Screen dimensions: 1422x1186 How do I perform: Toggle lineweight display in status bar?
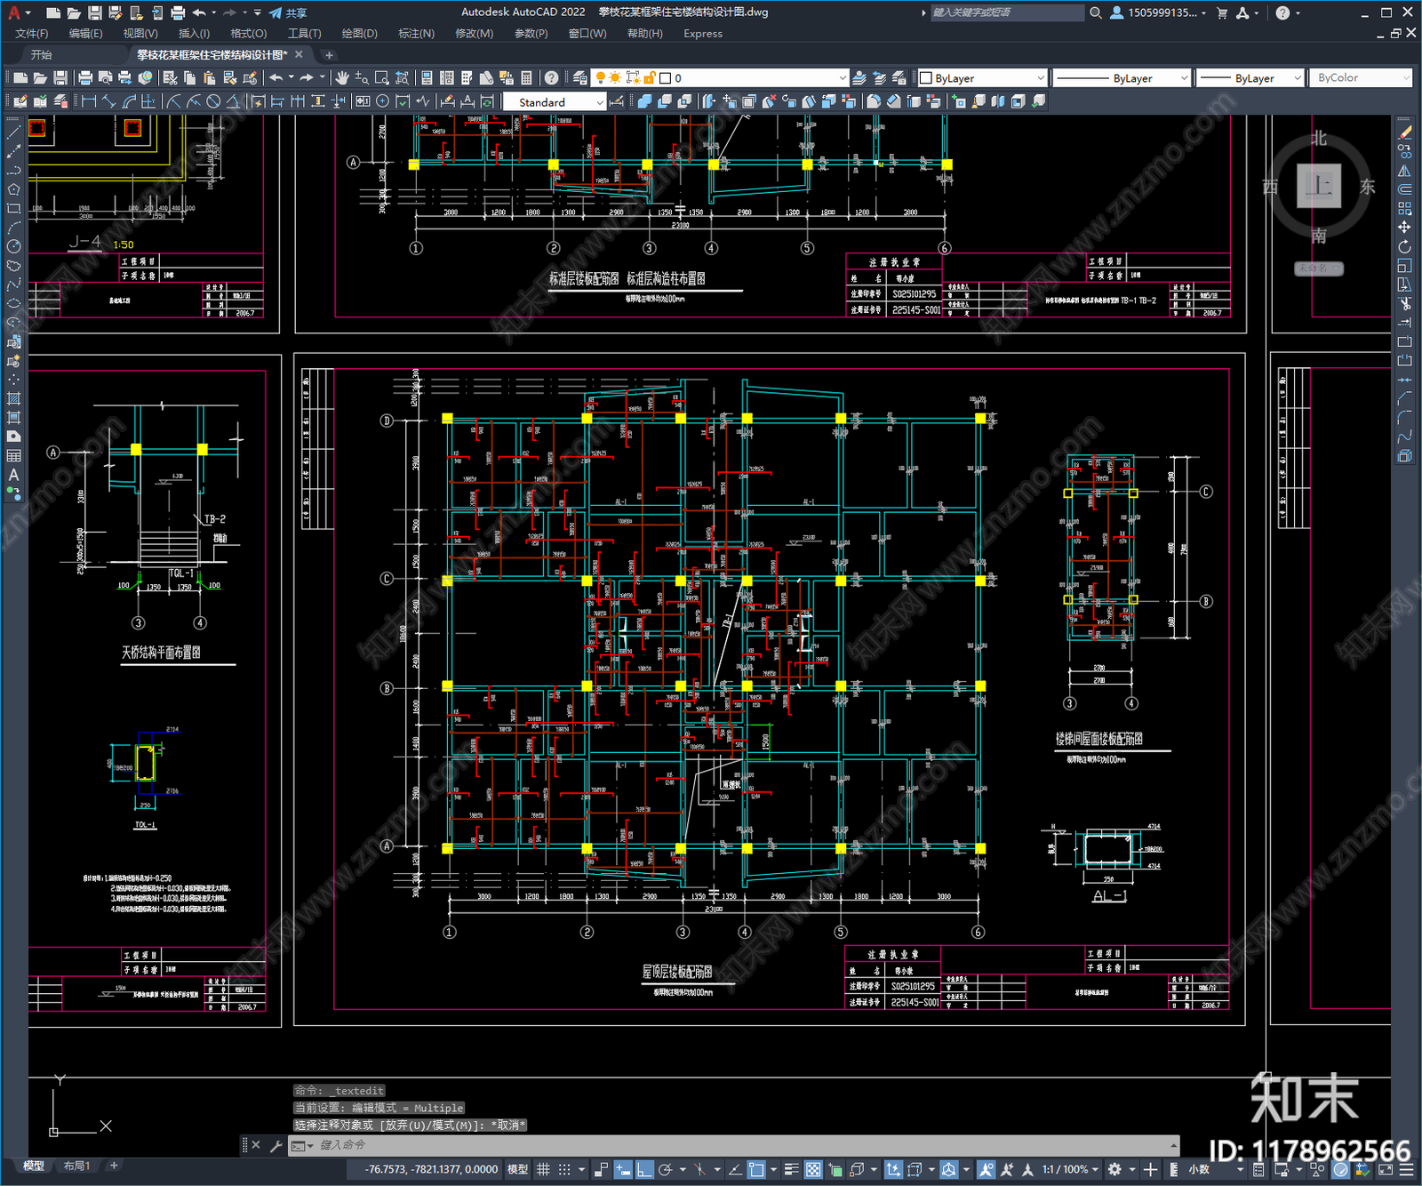coord(791,1169)
